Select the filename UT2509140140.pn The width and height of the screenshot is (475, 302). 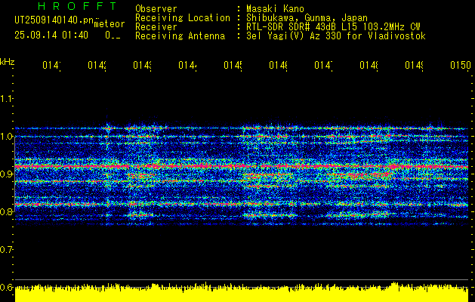54,20
